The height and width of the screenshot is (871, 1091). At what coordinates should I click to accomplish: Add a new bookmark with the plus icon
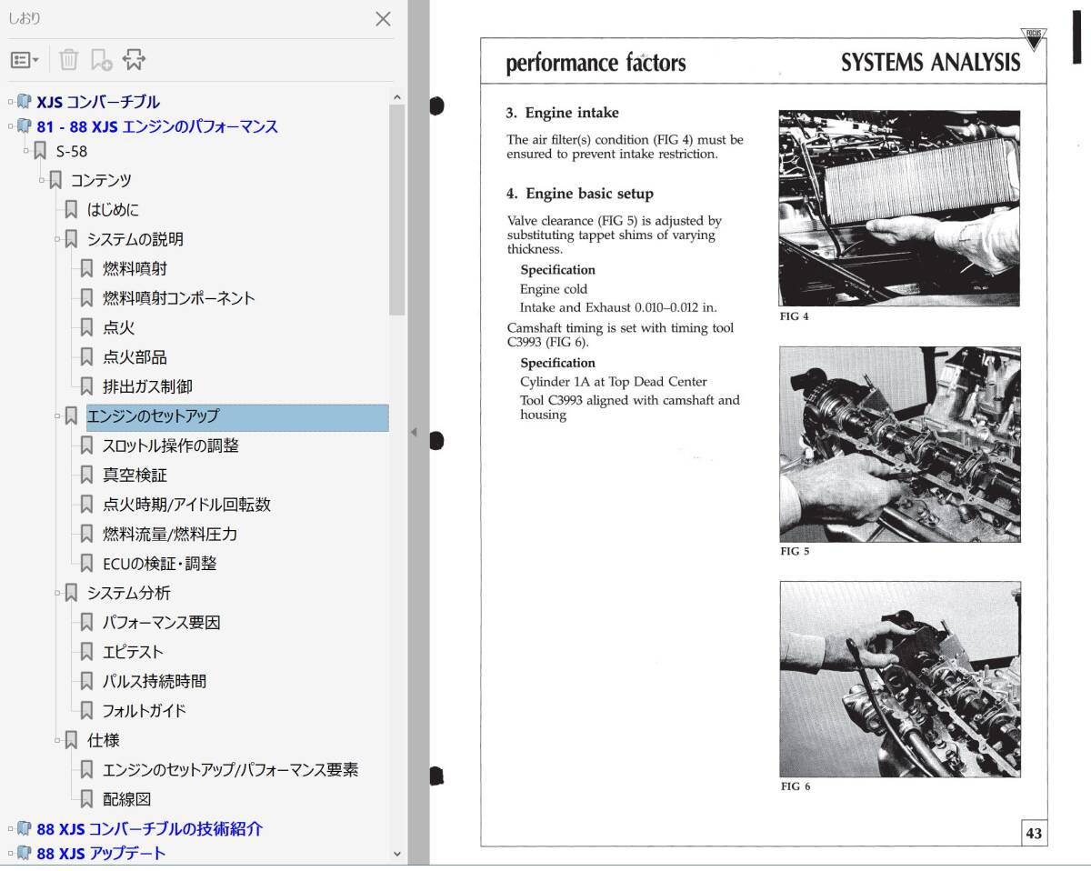101,60
